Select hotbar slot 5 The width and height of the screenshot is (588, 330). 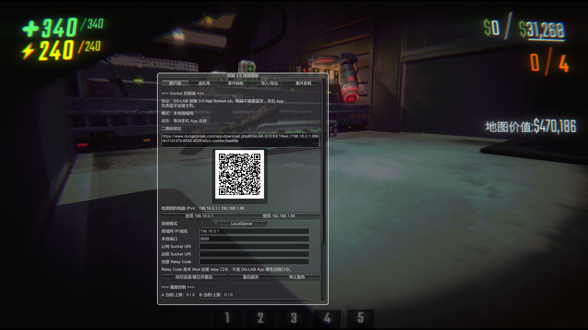(360, 318)
